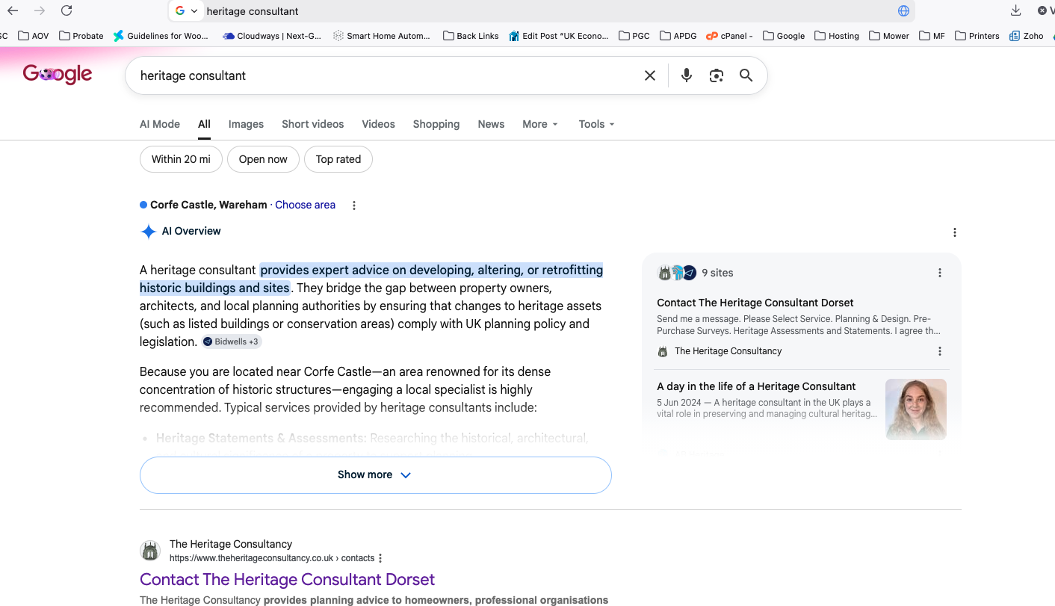Open location options three-dot menu next to Choose area
Image resolution: width=1055 pixels, height=606 pixels.
click(354, 205)
